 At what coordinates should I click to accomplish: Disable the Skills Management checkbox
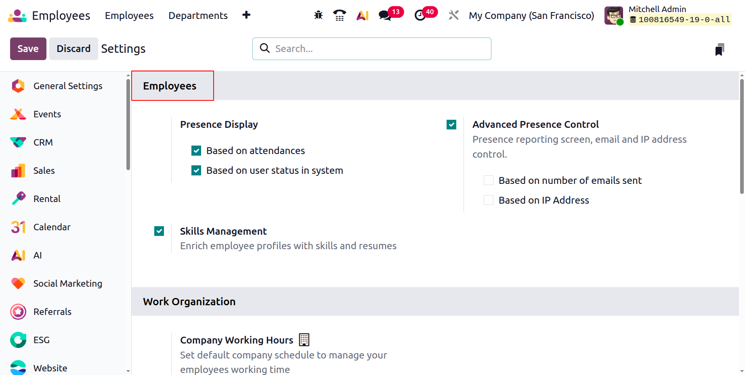pyautogui.click(x=159, y=231)
